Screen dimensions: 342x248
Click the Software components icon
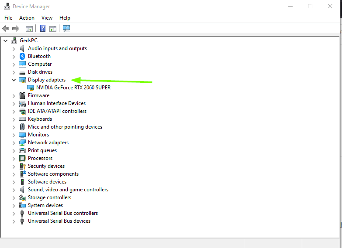point(23,174)
